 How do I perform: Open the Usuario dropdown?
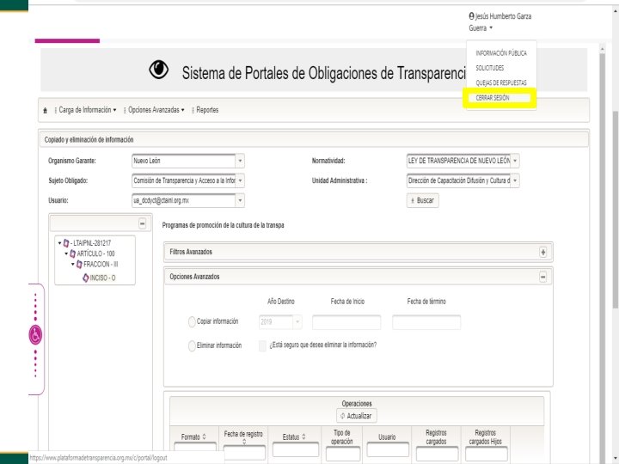tap(240, 200)
